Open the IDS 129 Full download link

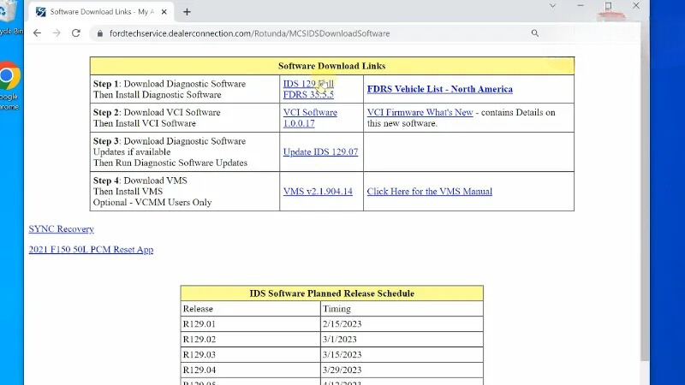(x=308, y=83)
